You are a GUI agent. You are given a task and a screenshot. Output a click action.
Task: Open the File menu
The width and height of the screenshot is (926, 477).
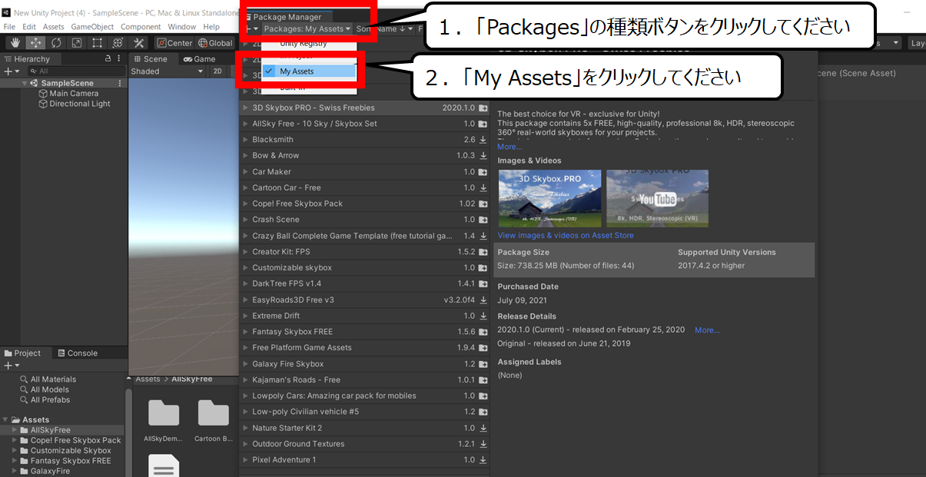(x=10, y=27)
